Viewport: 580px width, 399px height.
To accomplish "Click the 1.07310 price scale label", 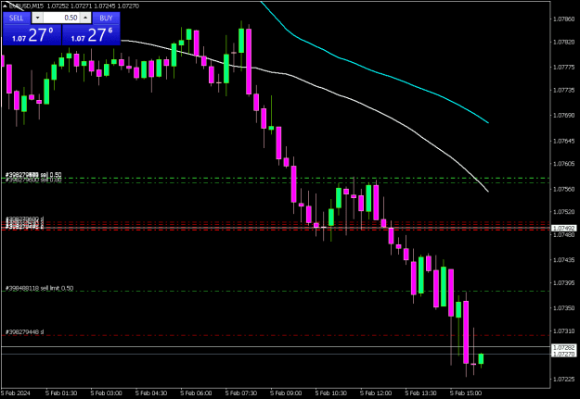I will point(563,331).
